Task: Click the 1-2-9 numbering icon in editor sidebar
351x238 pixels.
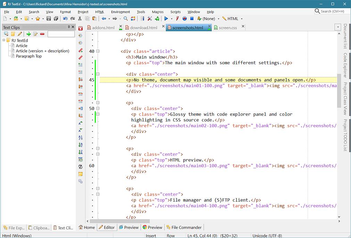Action: (x=81, y=138)
